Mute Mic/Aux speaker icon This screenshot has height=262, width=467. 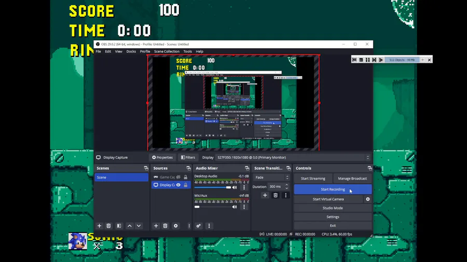(235, 207)
